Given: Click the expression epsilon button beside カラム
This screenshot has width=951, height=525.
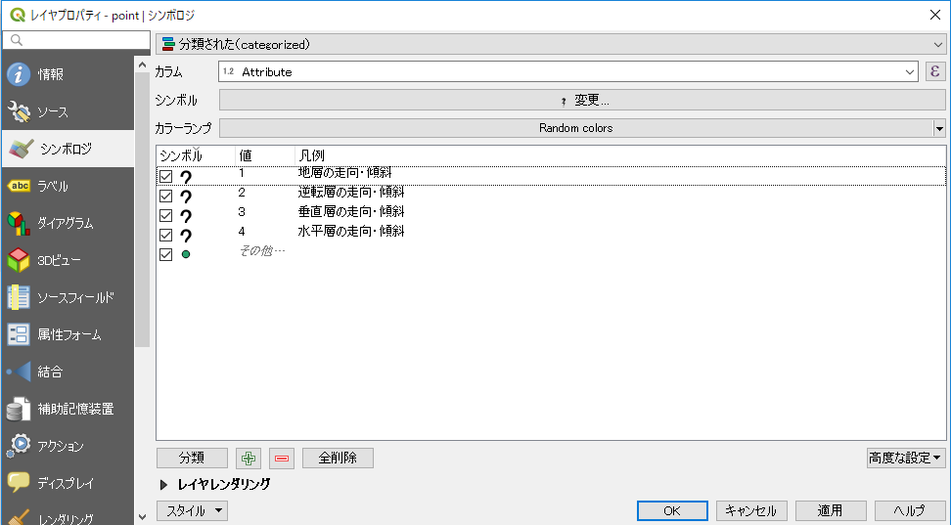Looking at the screenshot, I should pyautogui.click(x=935, y=71).
